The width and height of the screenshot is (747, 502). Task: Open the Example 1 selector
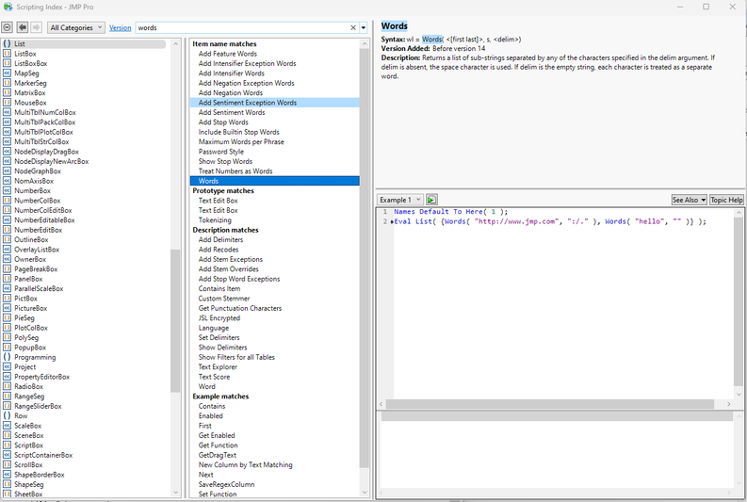click(399, 200)
